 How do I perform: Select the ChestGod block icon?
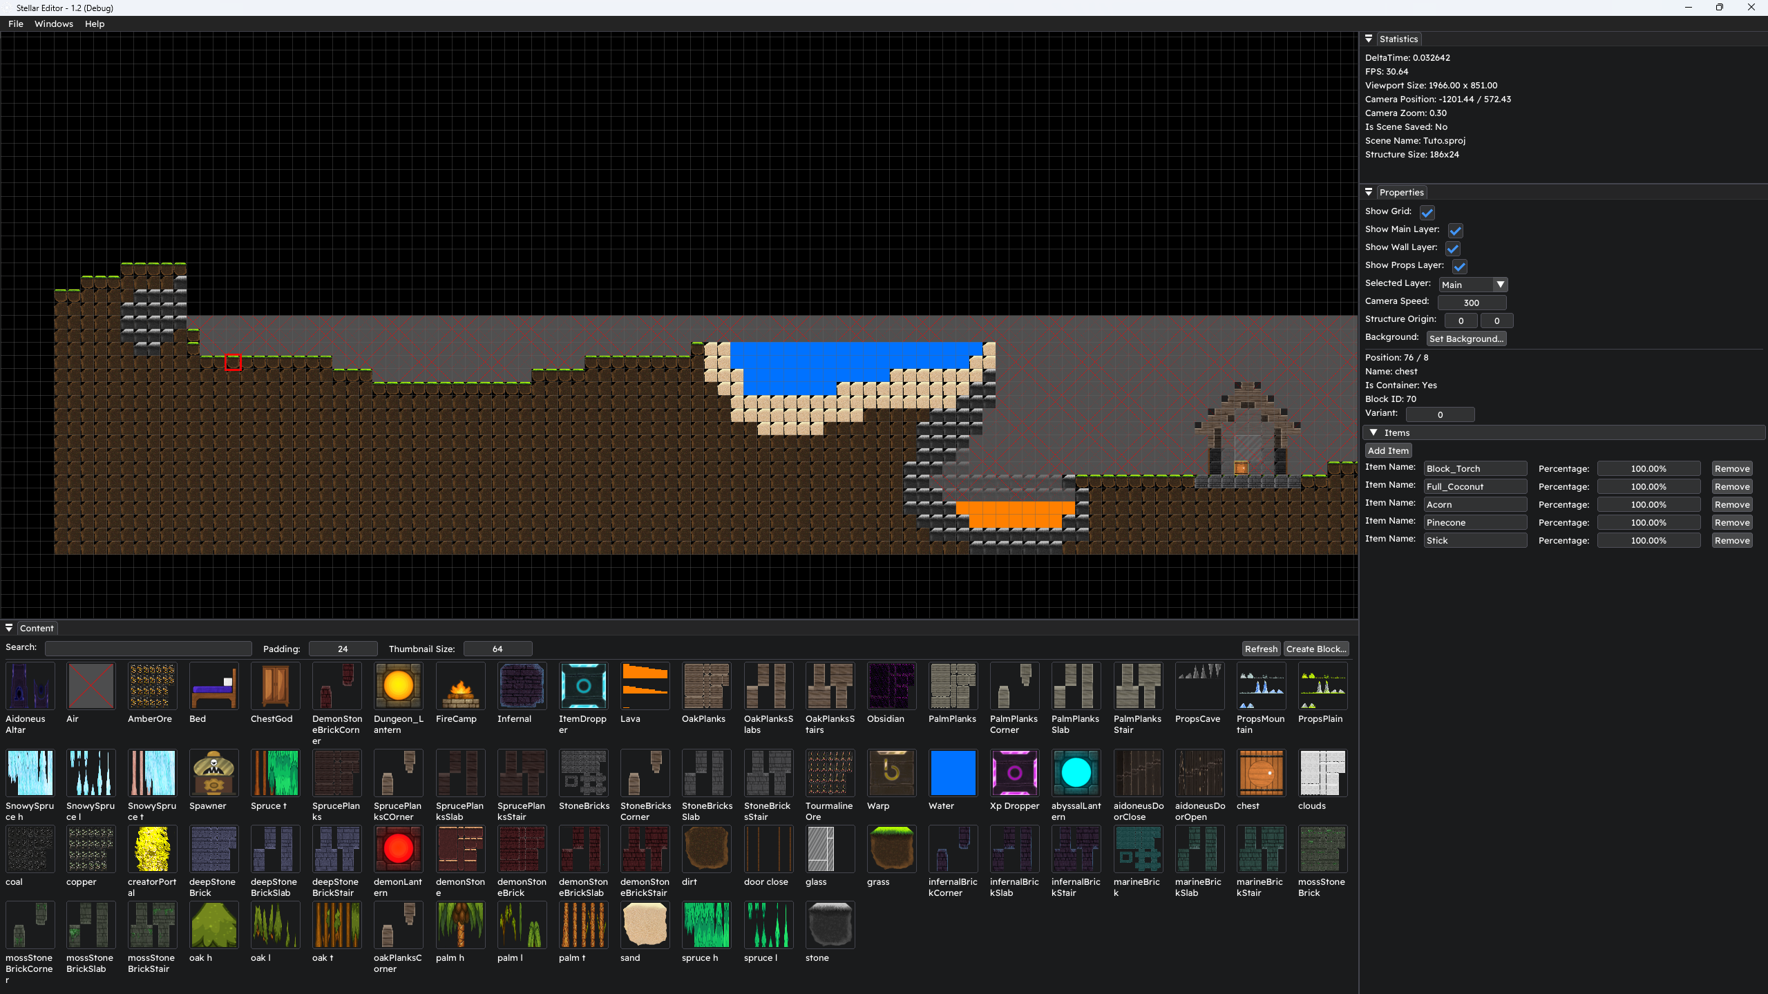[x=276, y=686]
